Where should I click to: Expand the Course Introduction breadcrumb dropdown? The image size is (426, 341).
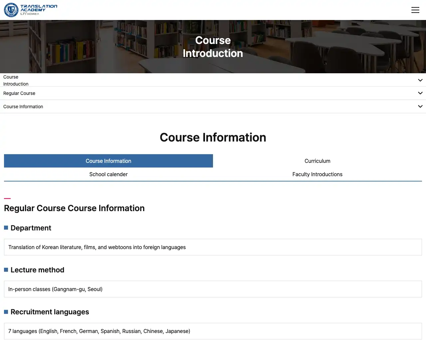213,80
